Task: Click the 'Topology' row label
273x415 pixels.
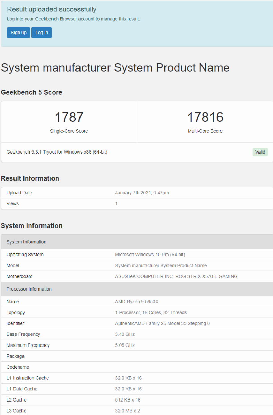Action: click(x=16, y=312)
